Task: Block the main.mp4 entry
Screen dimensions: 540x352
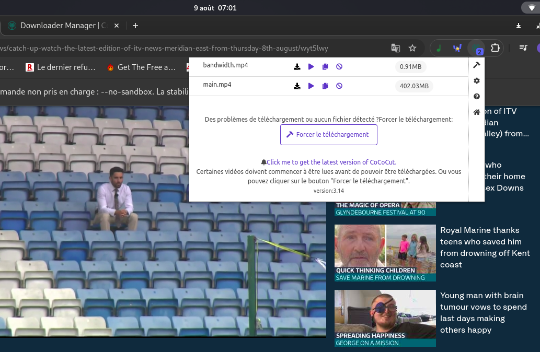Action: [339, 86]
